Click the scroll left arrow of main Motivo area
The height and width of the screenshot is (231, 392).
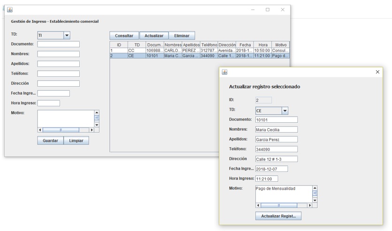[x=40, y=130]
